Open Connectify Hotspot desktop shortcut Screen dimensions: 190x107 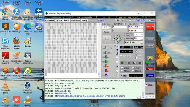[x=17, y=14]
